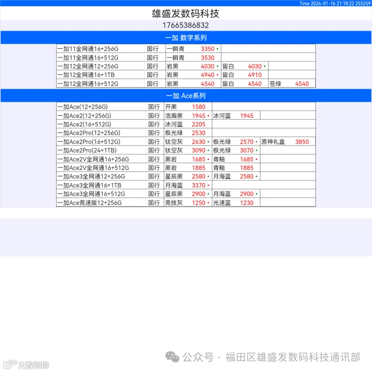Click 月海蓝 price 3370
The width and height of the screenshot is (372, 372).
tap(198, 185)
